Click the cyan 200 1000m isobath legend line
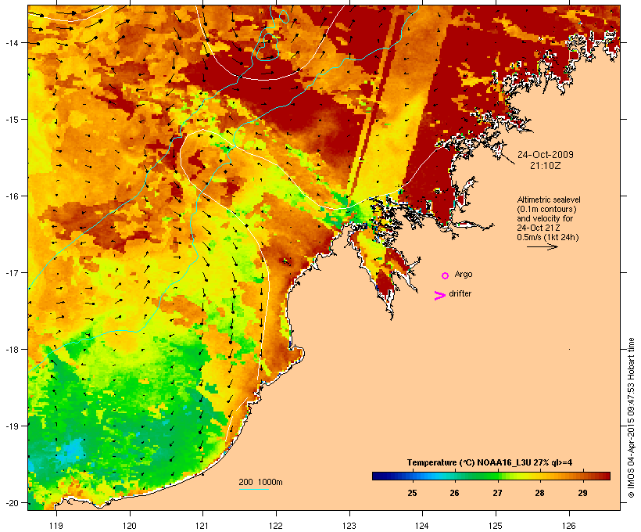641x532 pixels. click(x=253, y=489)
